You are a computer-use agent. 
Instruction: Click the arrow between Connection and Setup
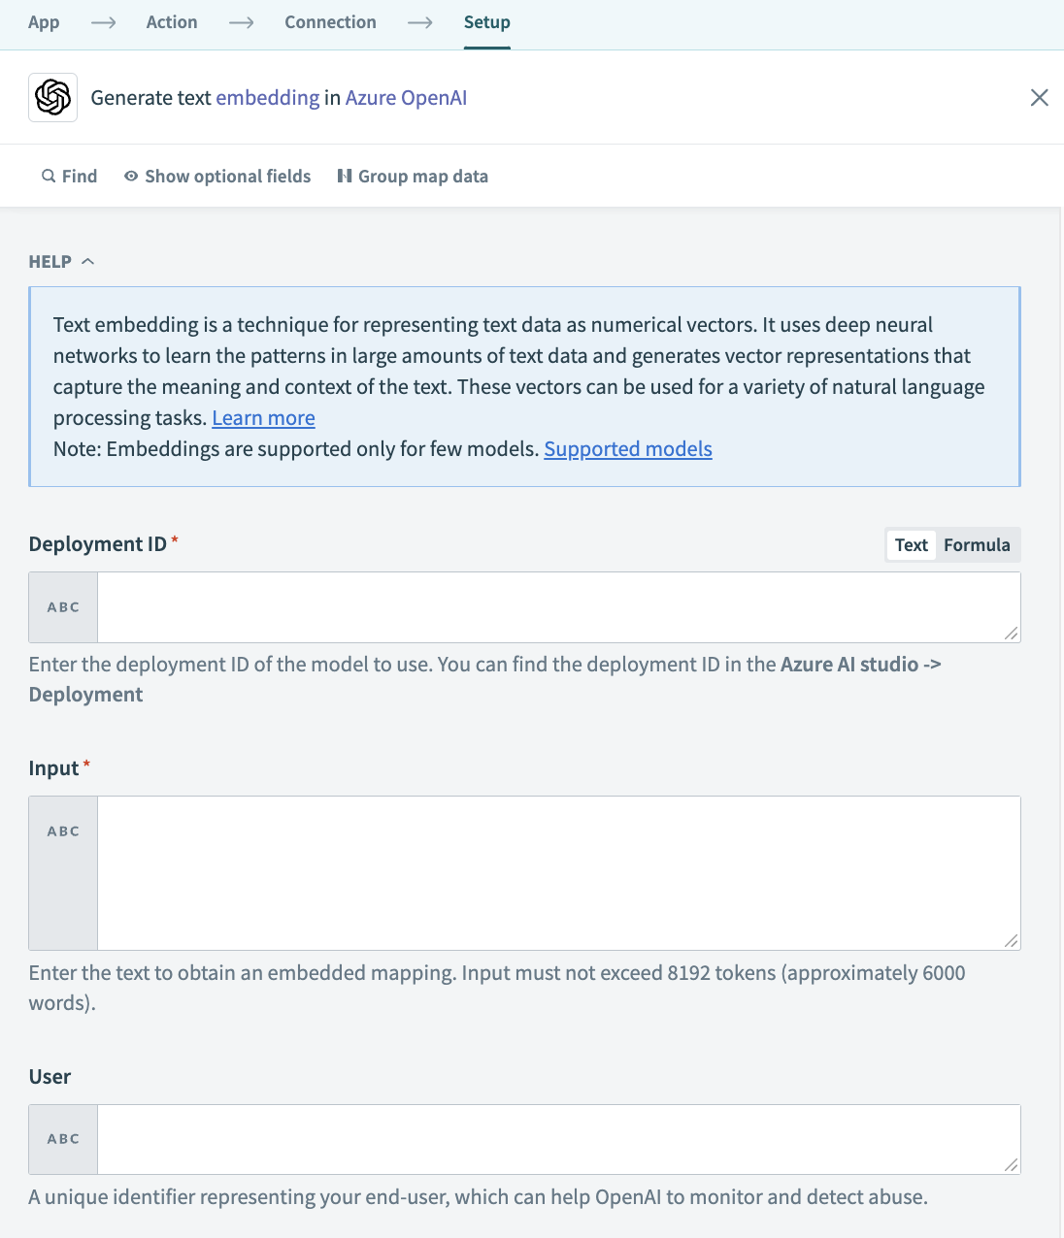point(419,21)
